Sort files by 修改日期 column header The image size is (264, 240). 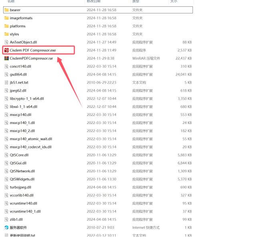click(x=94, y=2)
